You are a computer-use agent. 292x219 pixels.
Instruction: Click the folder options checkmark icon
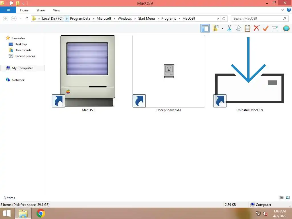click(x=216, y=28)
